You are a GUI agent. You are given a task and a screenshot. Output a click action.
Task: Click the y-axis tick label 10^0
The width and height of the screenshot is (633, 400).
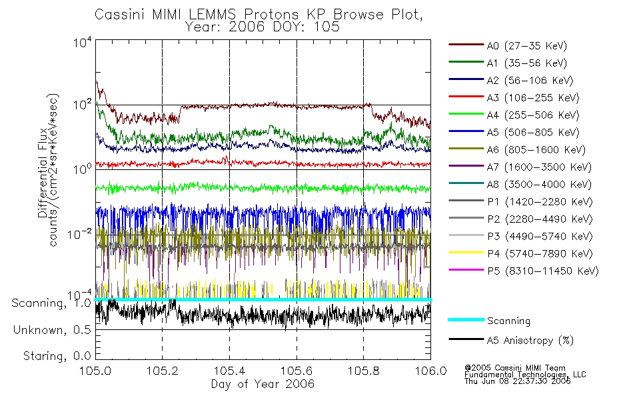click(x=83, y=169)
